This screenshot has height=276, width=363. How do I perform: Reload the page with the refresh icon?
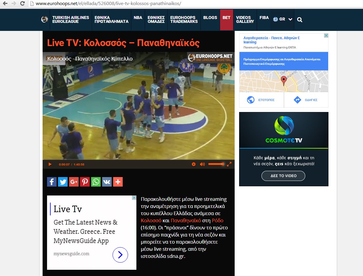point(22,4)
